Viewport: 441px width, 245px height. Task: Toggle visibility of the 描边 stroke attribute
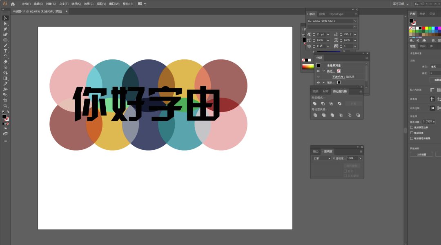click(x=318, y=71)
